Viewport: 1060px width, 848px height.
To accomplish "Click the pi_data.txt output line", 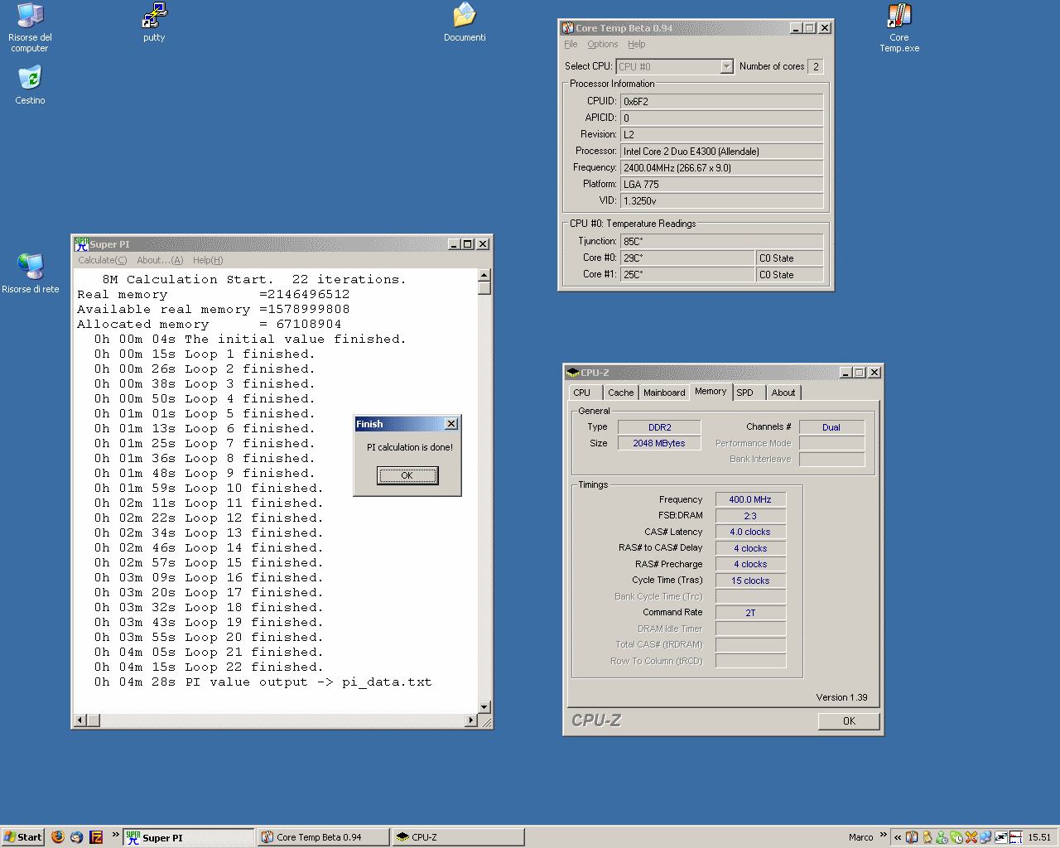I will tap(263, 682).
